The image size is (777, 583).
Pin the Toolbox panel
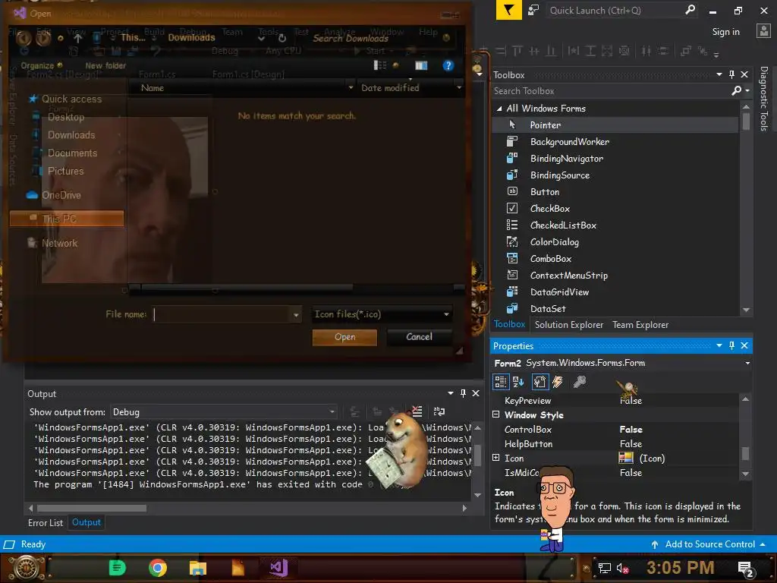pyautogui.click(x=732, y=74)
